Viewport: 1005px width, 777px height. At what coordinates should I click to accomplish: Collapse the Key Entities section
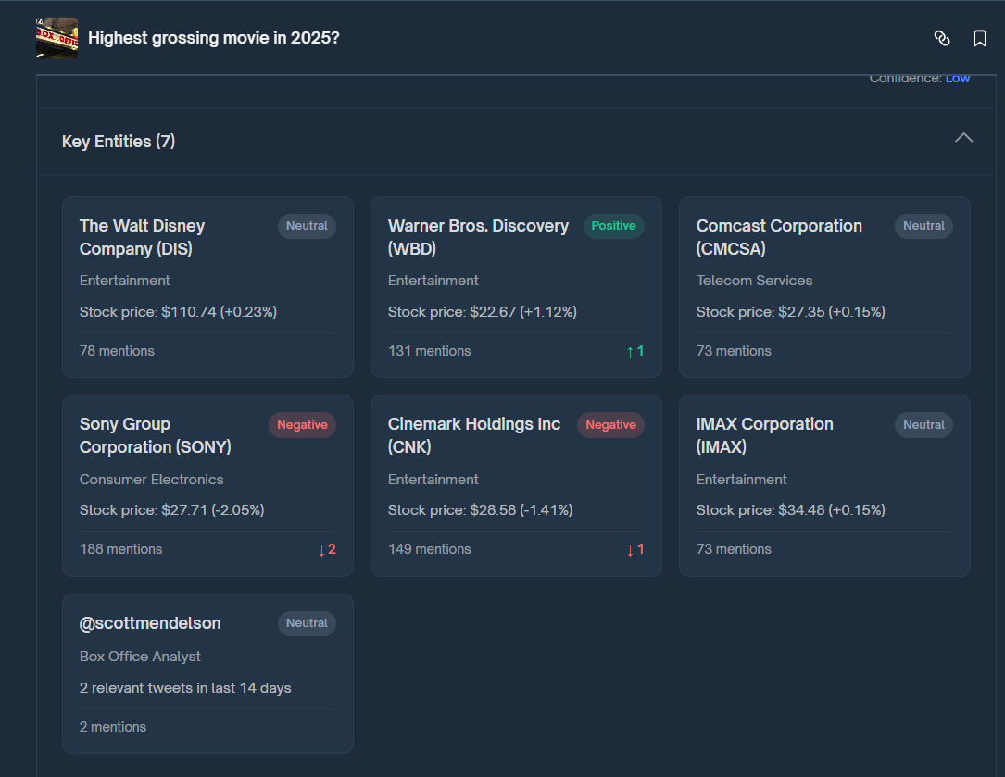pyautogui.click(x=963, y=138)
